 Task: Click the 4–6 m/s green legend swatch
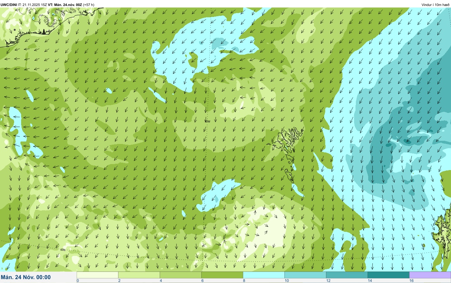point(181,275)
